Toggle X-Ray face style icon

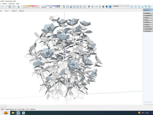pos(89,7)
